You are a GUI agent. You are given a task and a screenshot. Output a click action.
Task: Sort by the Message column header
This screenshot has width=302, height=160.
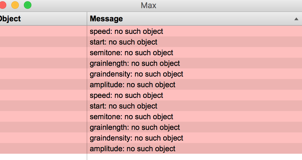pos(195,19)
